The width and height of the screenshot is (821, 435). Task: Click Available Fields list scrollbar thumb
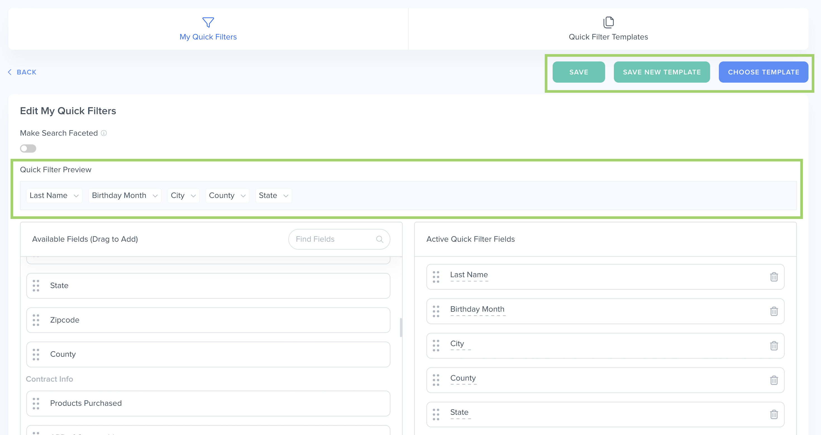click(401, 327)
